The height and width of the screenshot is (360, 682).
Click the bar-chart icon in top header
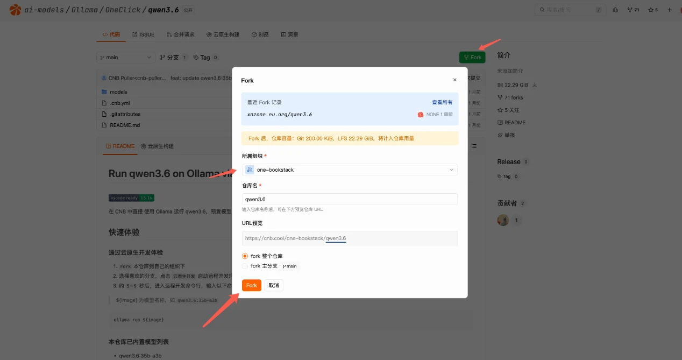coord(615,10)
